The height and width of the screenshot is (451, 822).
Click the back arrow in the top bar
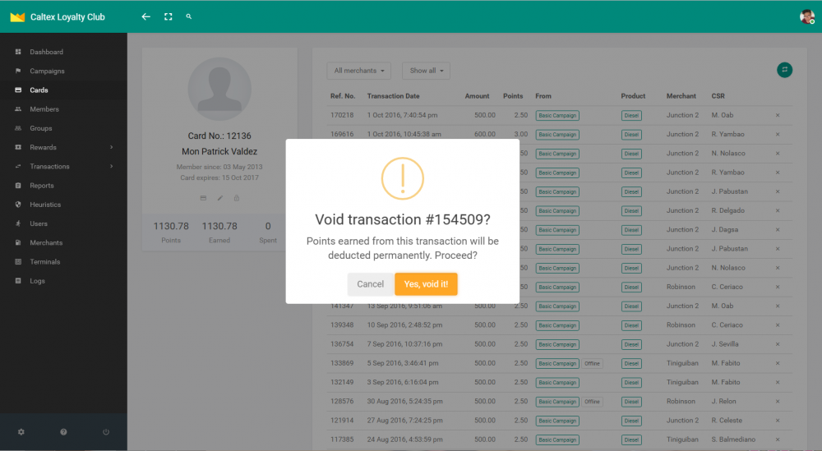[x=145, y=16]
